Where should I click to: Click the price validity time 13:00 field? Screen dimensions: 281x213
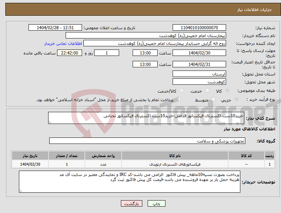point(145,64)
